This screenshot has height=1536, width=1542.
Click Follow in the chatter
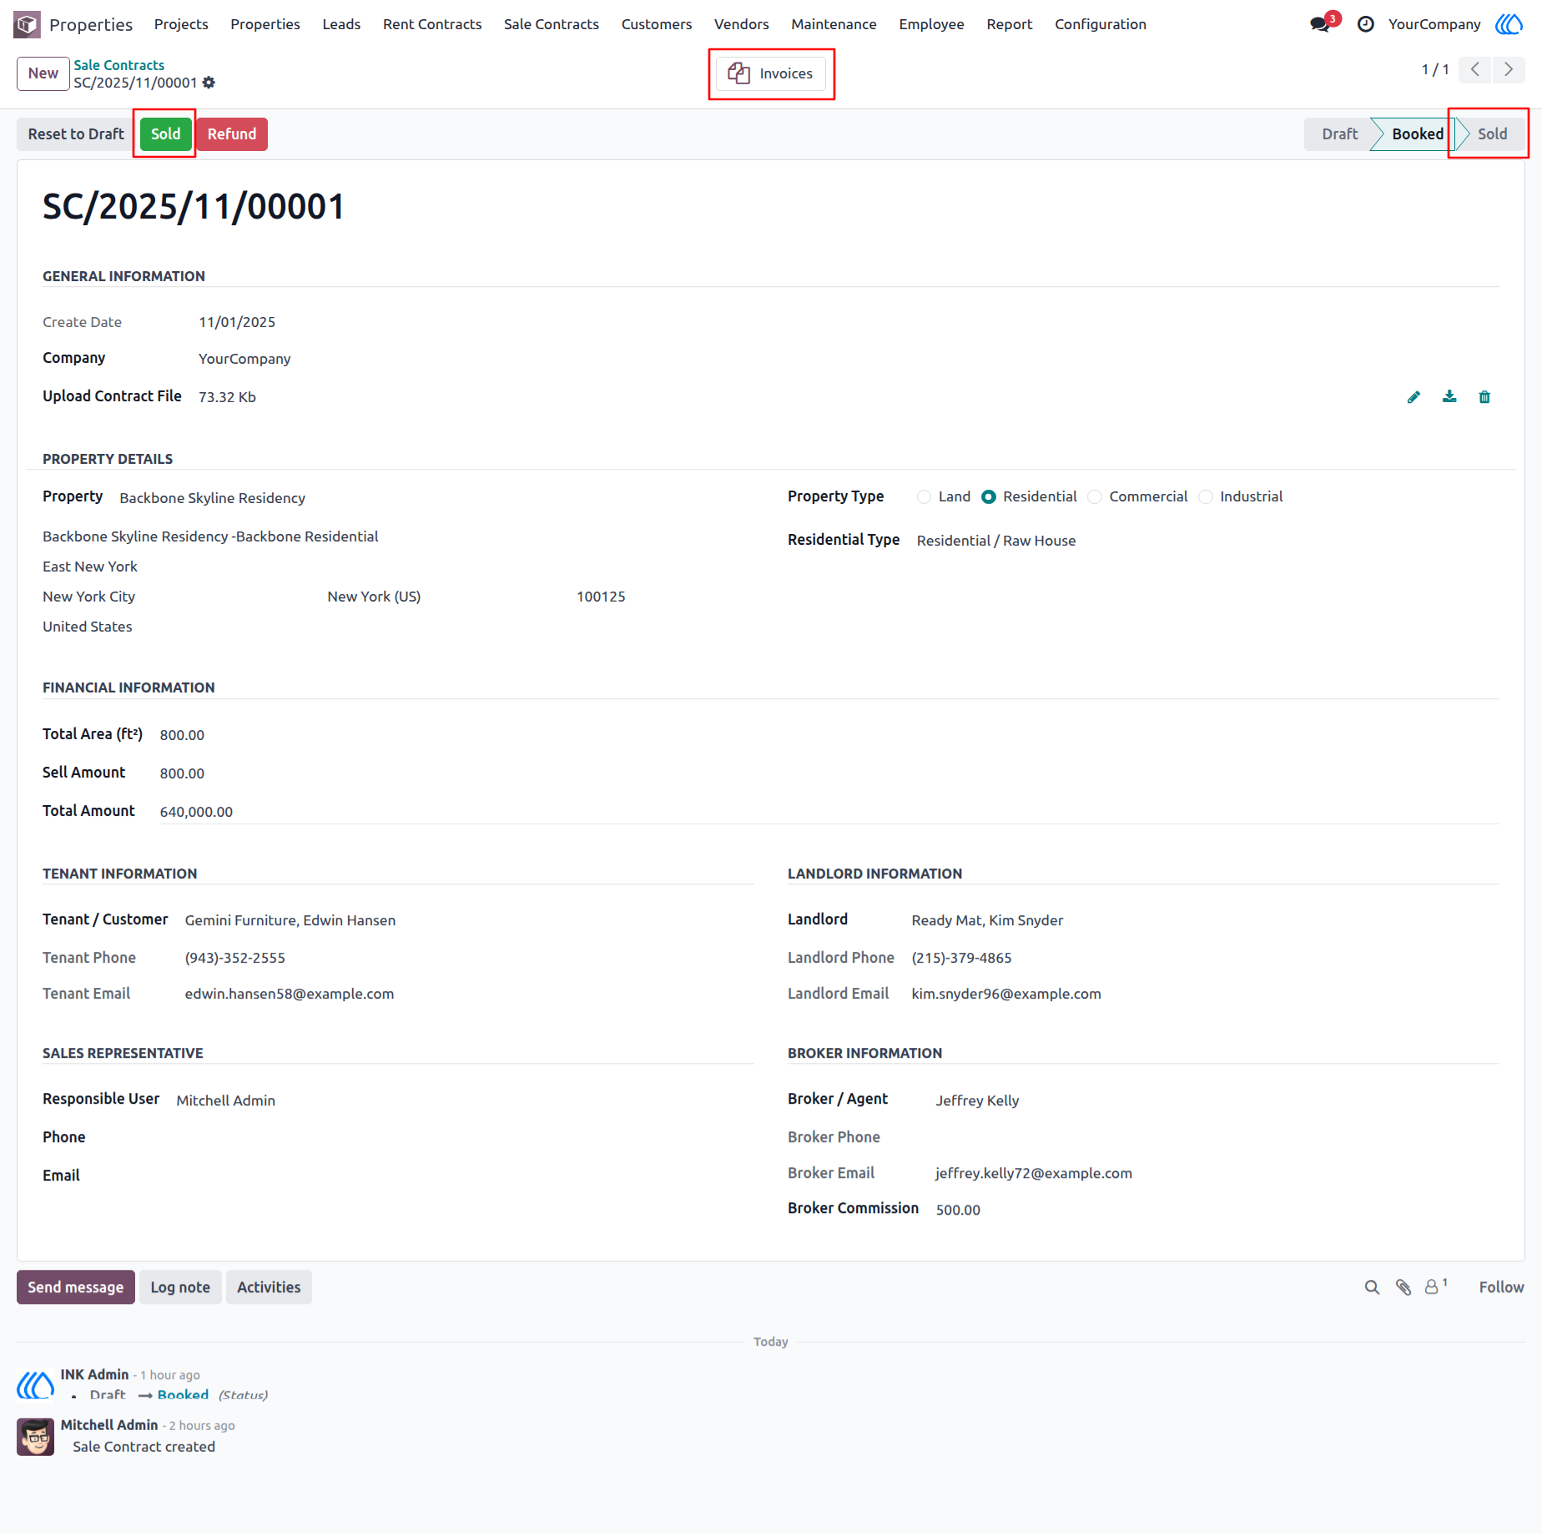tap(1501, 1287)
